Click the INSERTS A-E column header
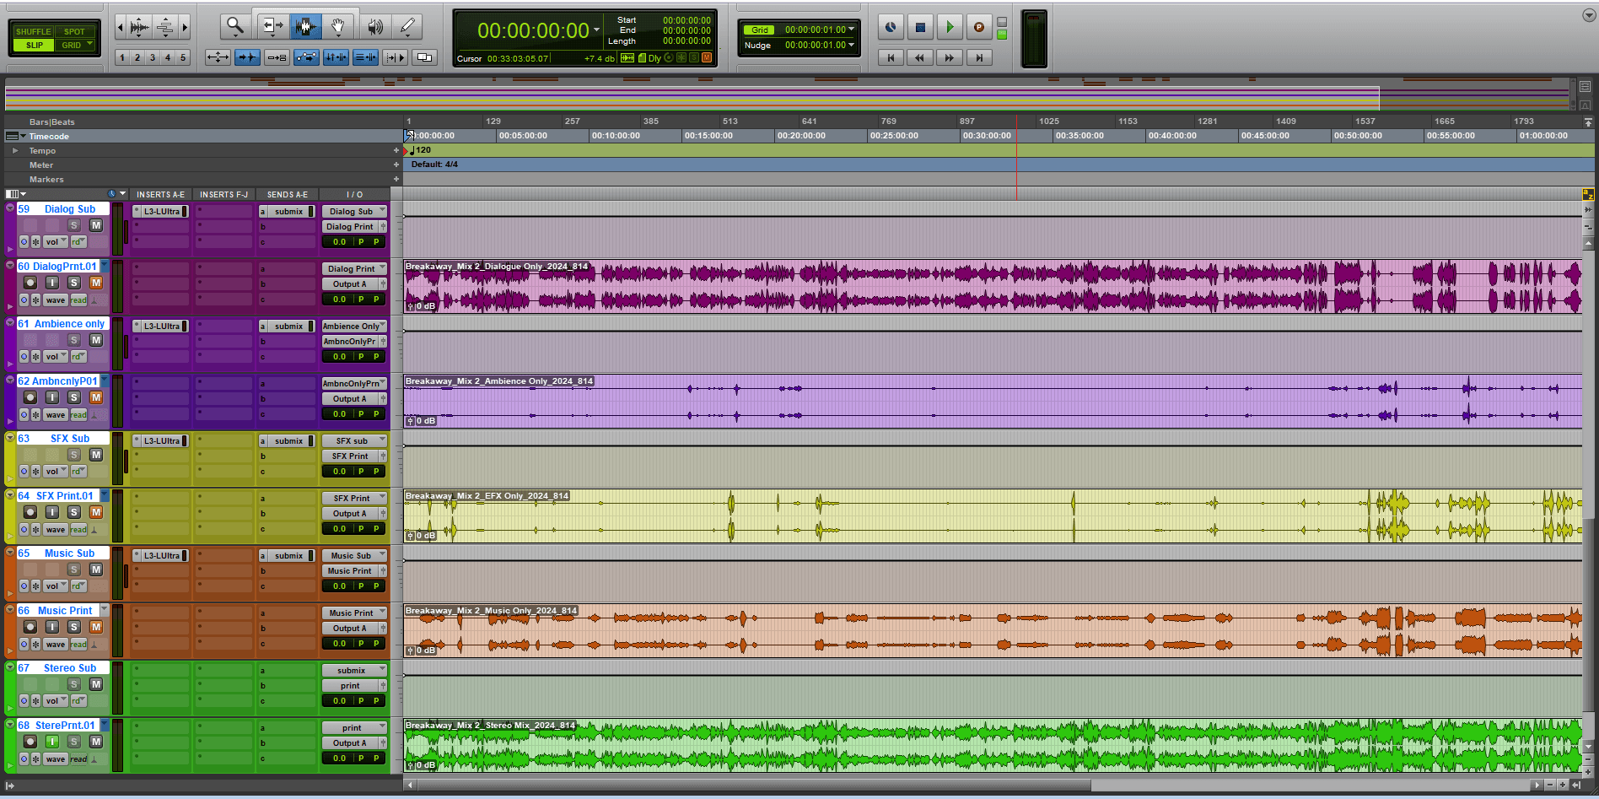This screenshot has height=799, width=1599. 160,195
